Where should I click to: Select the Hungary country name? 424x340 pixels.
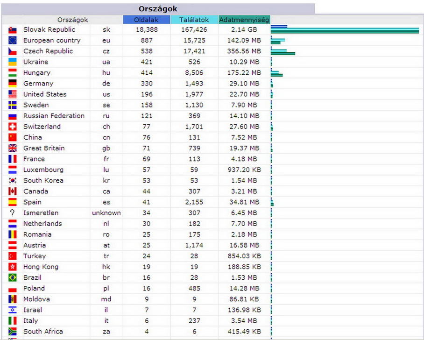pos(37,73)
